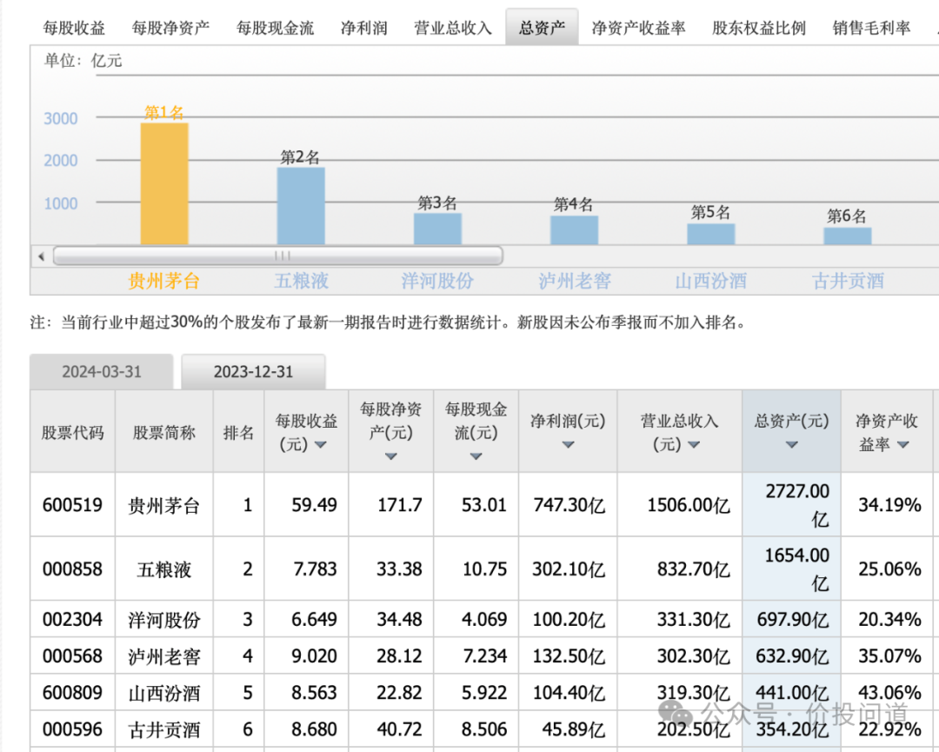Click the 排名 column header
939x752 pixels.
(x=238, y=432)
